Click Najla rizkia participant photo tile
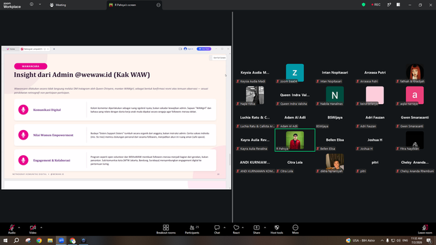The width and height of the screenshot is (436, 245). (x=255, y=95)
